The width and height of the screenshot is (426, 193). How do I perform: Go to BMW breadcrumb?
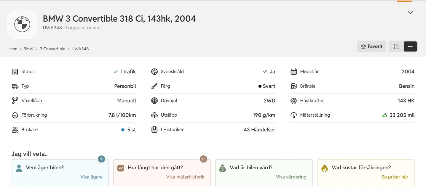click(28, 49)
